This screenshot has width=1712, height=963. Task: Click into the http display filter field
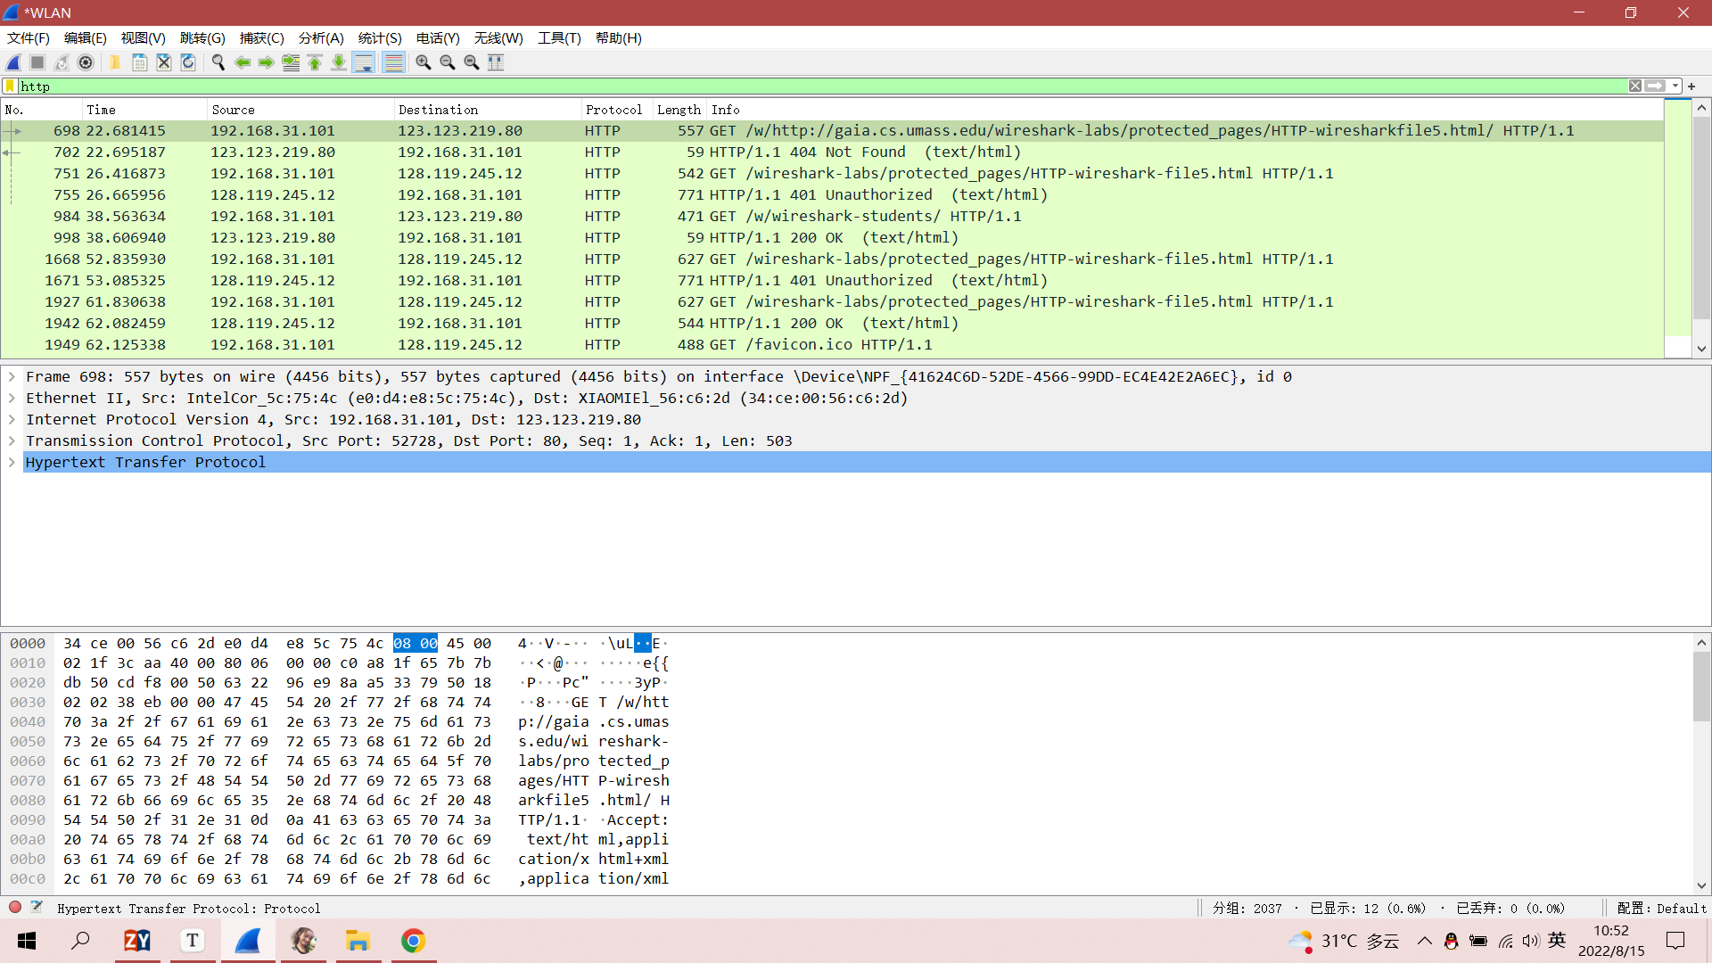[x=820, y=86]
